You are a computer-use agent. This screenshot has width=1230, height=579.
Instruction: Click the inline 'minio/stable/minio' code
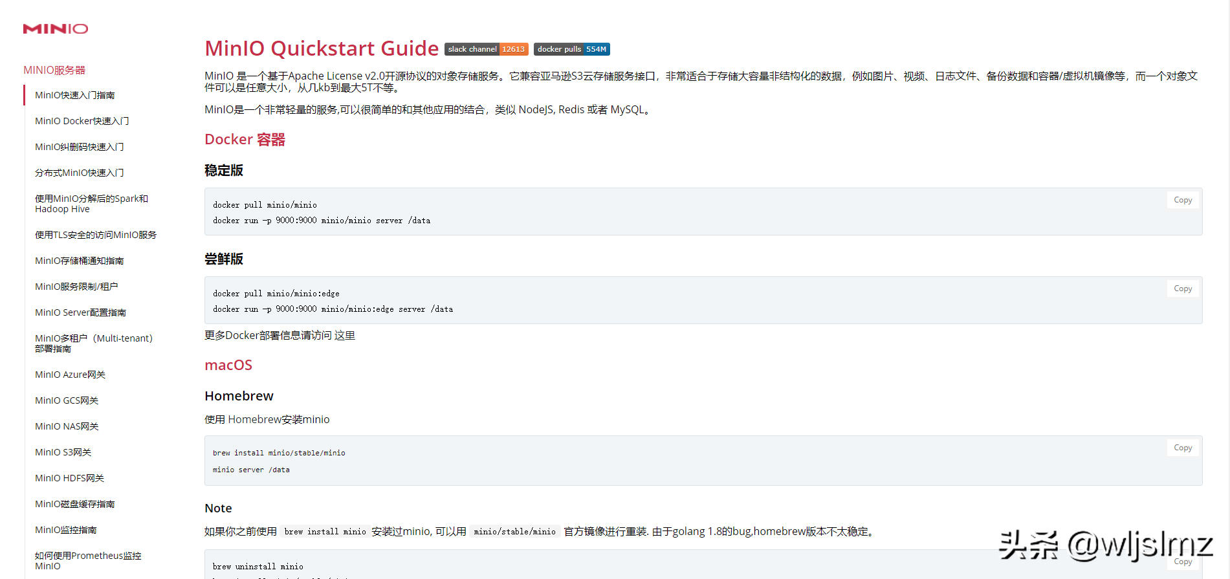click(x=515, y=532)
